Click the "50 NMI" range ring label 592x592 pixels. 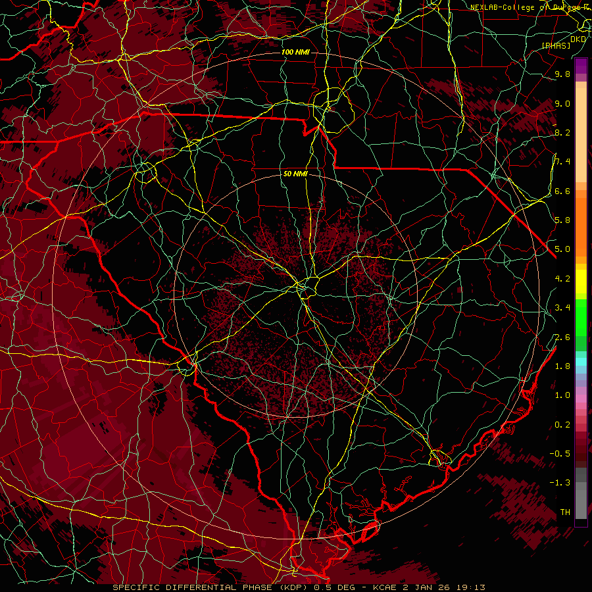pyautogui.click(x=295, y=174)
